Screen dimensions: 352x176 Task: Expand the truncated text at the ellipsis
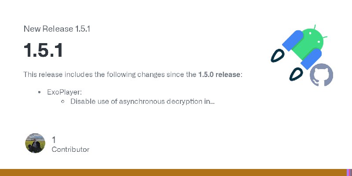(213, 102)
